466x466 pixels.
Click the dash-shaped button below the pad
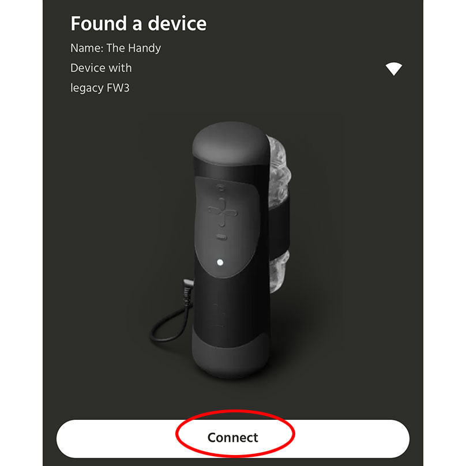[221, 237]
